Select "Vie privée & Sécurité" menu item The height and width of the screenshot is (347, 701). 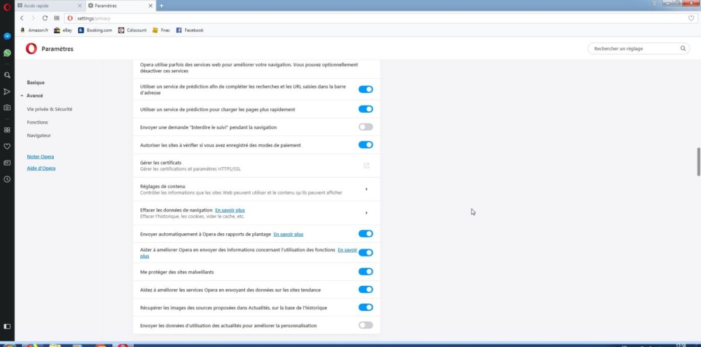[50, 109]
